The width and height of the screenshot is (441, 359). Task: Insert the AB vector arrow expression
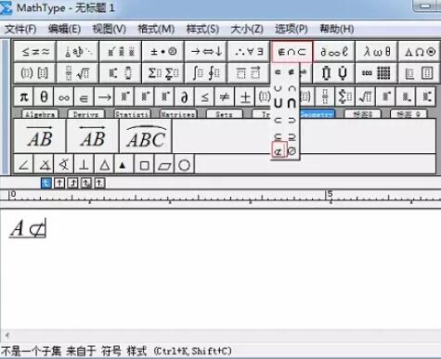coord(40,135)
